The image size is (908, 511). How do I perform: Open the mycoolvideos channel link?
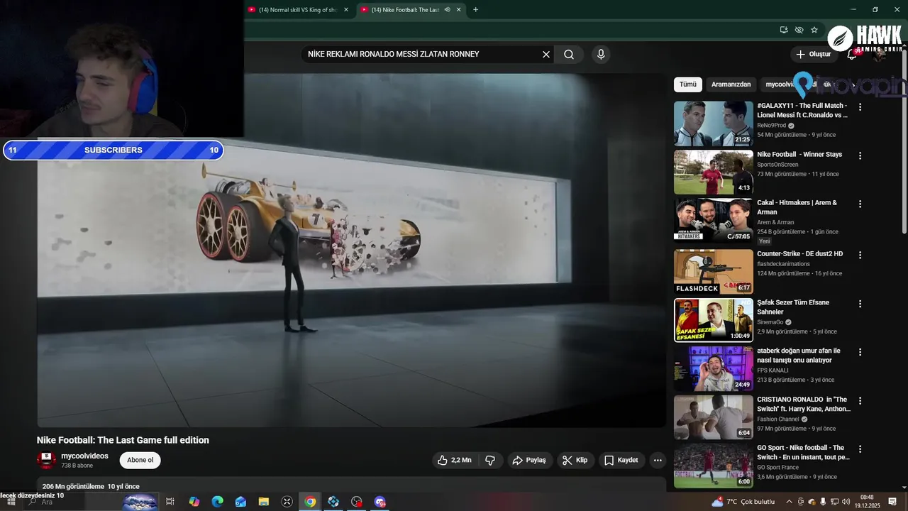coord(84,456)
